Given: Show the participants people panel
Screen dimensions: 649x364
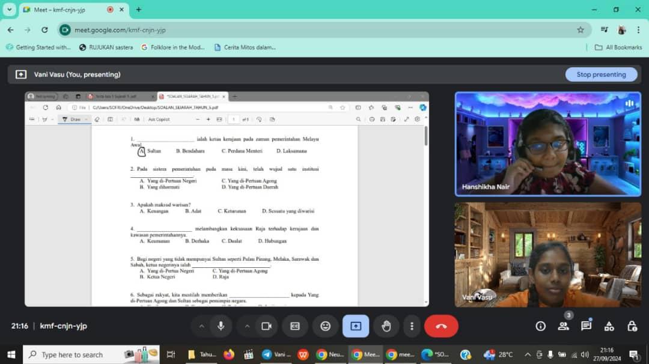Looking at the screenshot, I should [563, 326].
